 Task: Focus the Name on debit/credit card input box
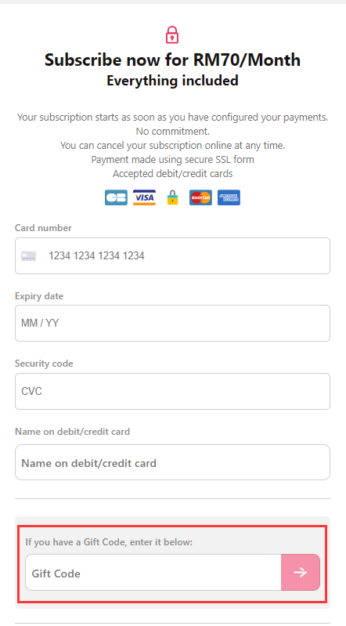[x=172, y=462]
